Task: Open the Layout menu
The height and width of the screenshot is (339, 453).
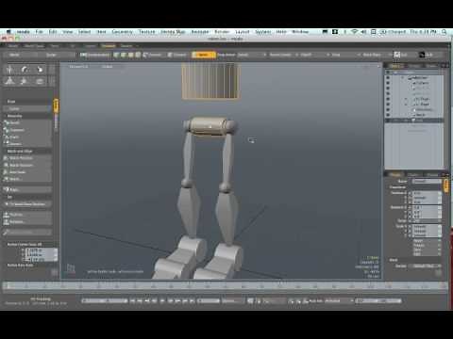Action: (x=243, y=32)
